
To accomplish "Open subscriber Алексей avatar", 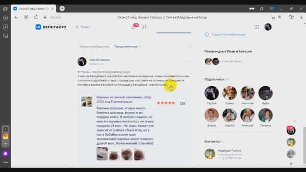I will point(248,115).
